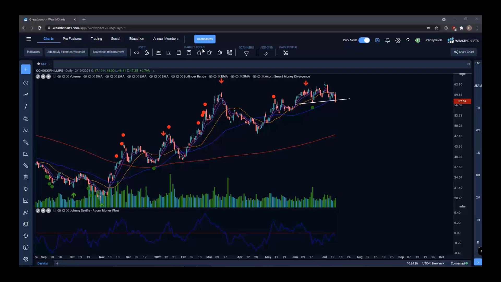Click the trash can delete drawings icon
Screen dimensions: 501x282
click(x=26, y=177)
